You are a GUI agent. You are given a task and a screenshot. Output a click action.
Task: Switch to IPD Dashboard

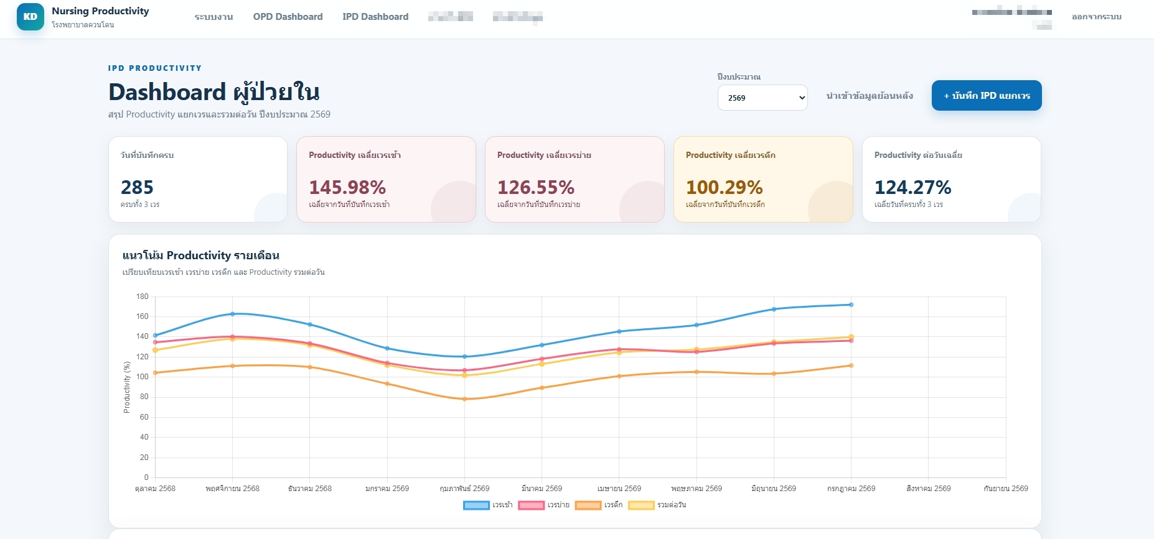pos(375,17)
